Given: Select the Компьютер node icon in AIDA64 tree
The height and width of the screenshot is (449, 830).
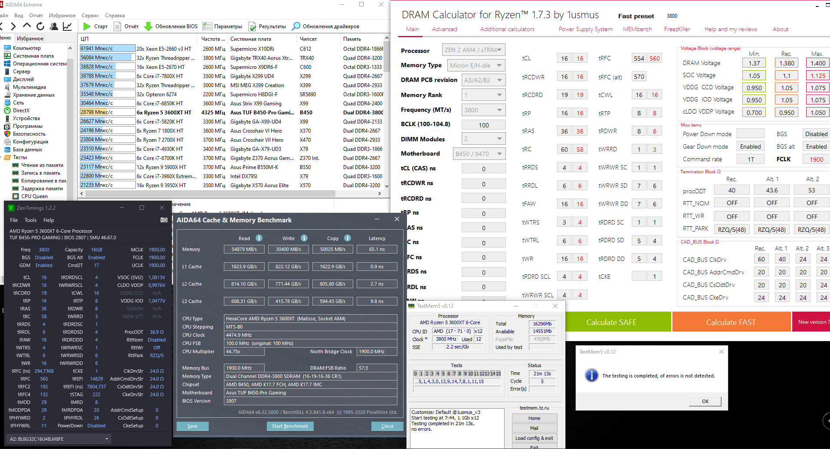Looking at the screenshot, I should tap(7, 48).
